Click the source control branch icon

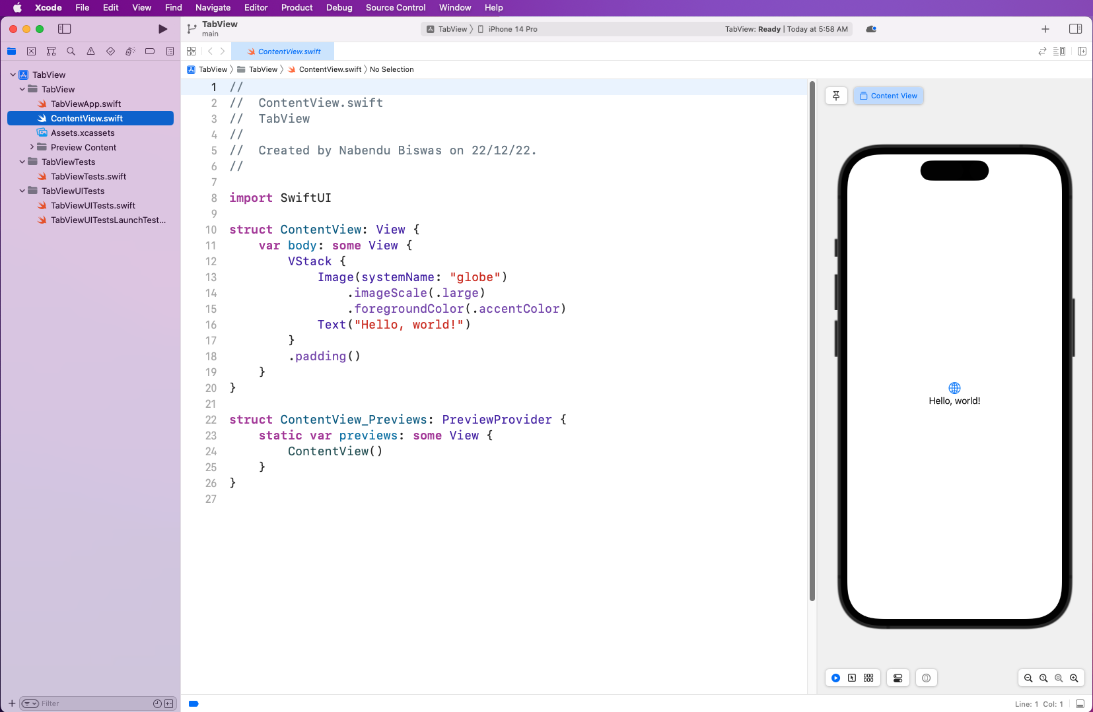pos(192,29)
